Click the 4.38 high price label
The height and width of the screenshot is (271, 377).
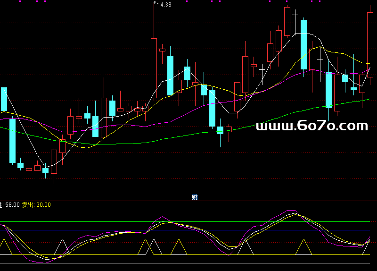pos(165,5)
